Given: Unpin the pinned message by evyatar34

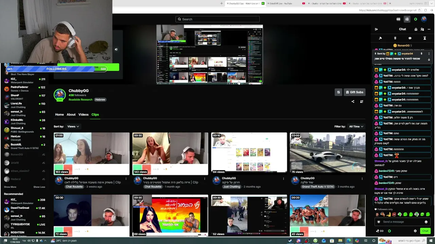Looking at the screenshot, I should click(421, 54).
